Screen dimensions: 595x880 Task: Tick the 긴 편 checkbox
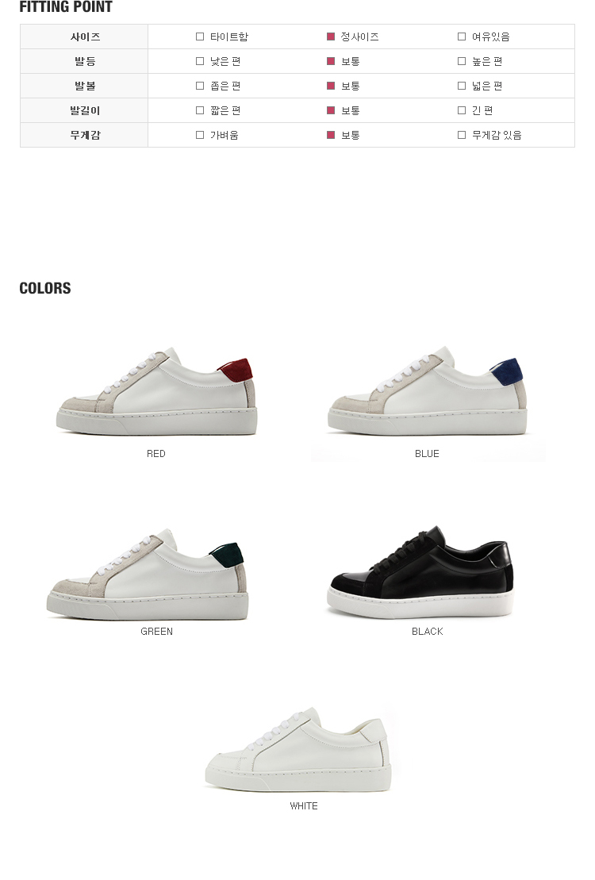[x=462, y=110]
